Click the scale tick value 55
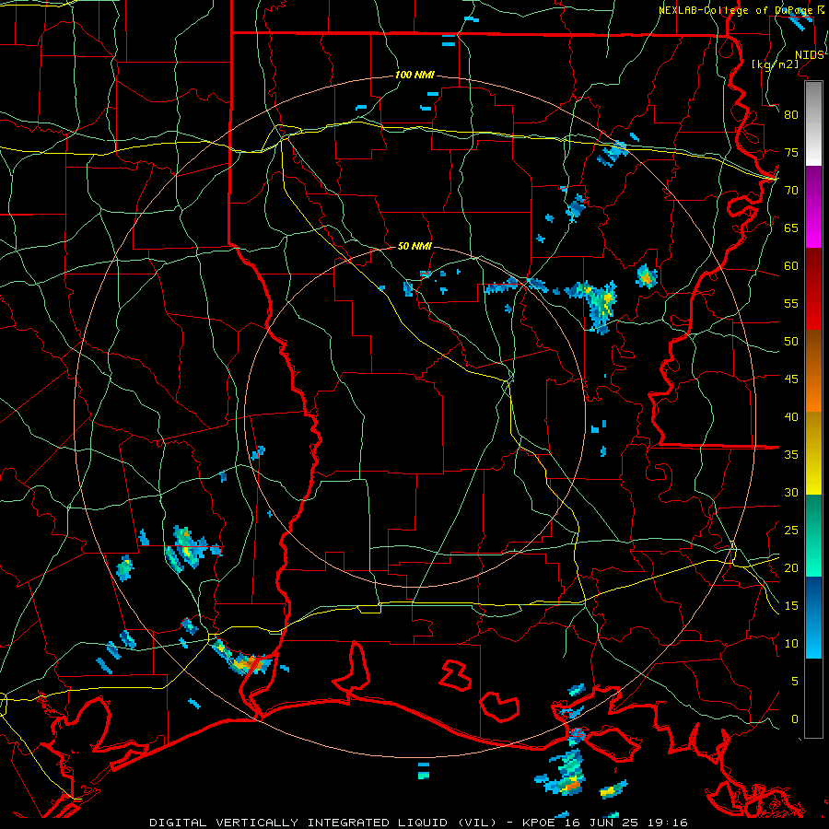The image size is (829, 829). click(791, 303)
